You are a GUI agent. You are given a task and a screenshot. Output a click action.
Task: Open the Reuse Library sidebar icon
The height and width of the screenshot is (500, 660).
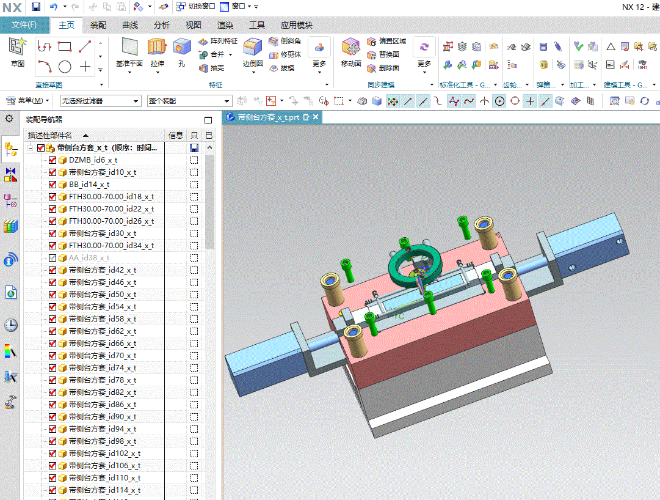point(10,226)
